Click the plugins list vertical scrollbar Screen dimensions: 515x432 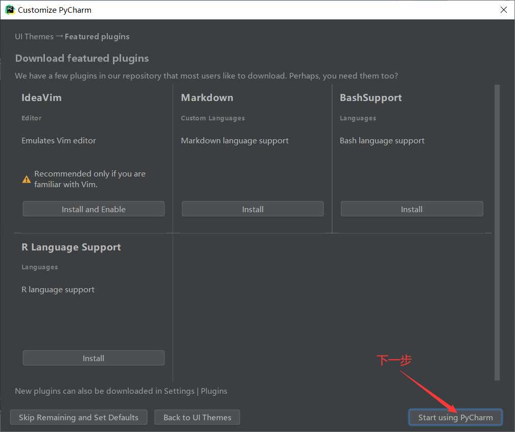(497, 233)
